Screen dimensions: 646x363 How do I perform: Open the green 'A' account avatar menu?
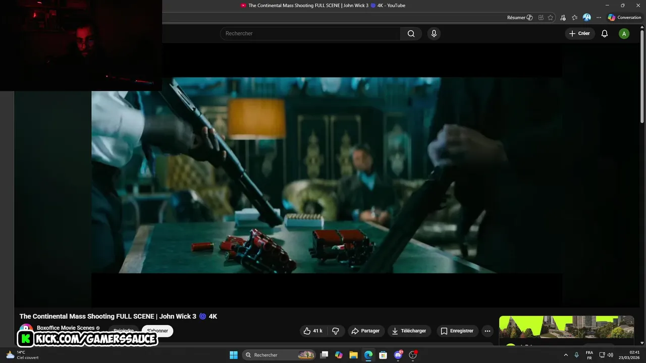624,34
